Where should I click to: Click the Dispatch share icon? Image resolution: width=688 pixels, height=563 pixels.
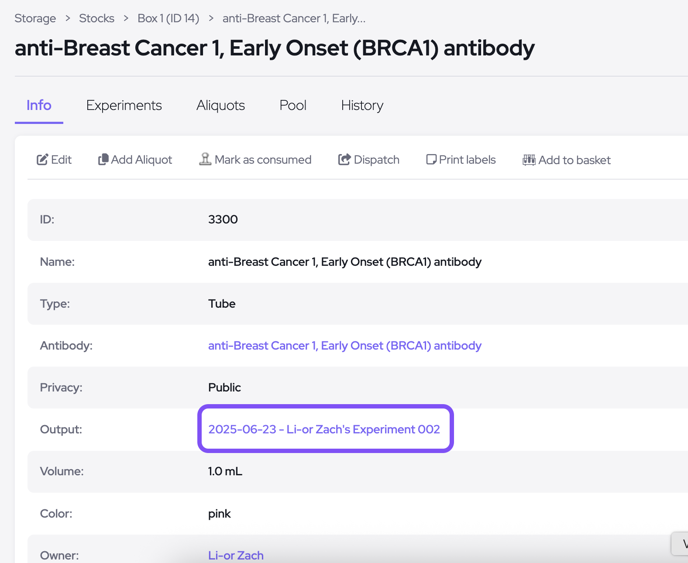tap(344, 160)
